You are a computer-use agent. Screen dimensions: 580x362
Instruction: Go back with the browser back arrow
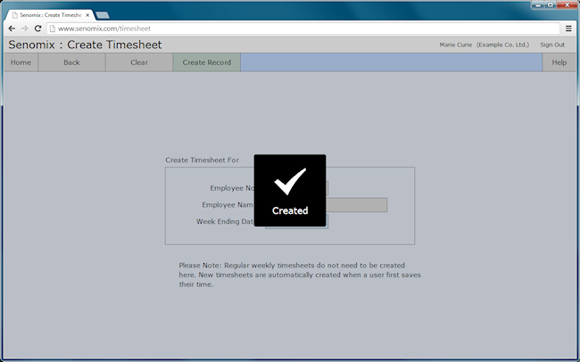coord(12,29)
